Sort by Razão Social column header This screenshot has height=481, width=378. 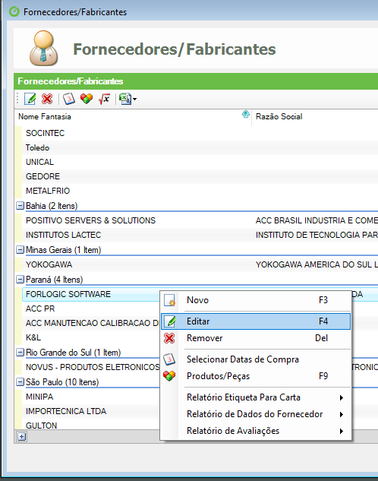pos(315,116)
